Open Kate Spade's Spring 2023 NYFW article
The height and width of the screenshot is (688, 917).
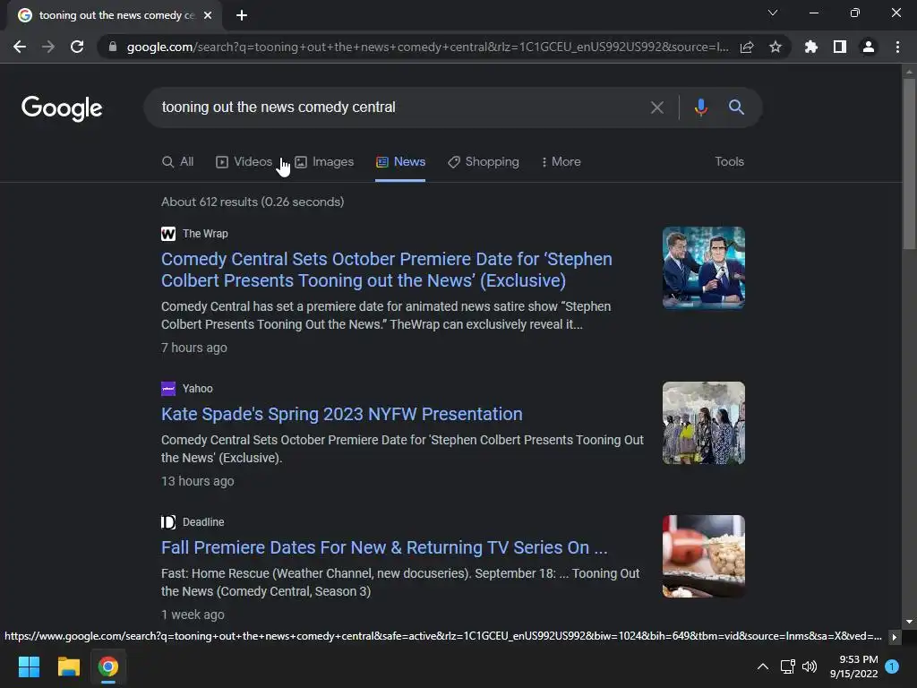coord(341,414)
